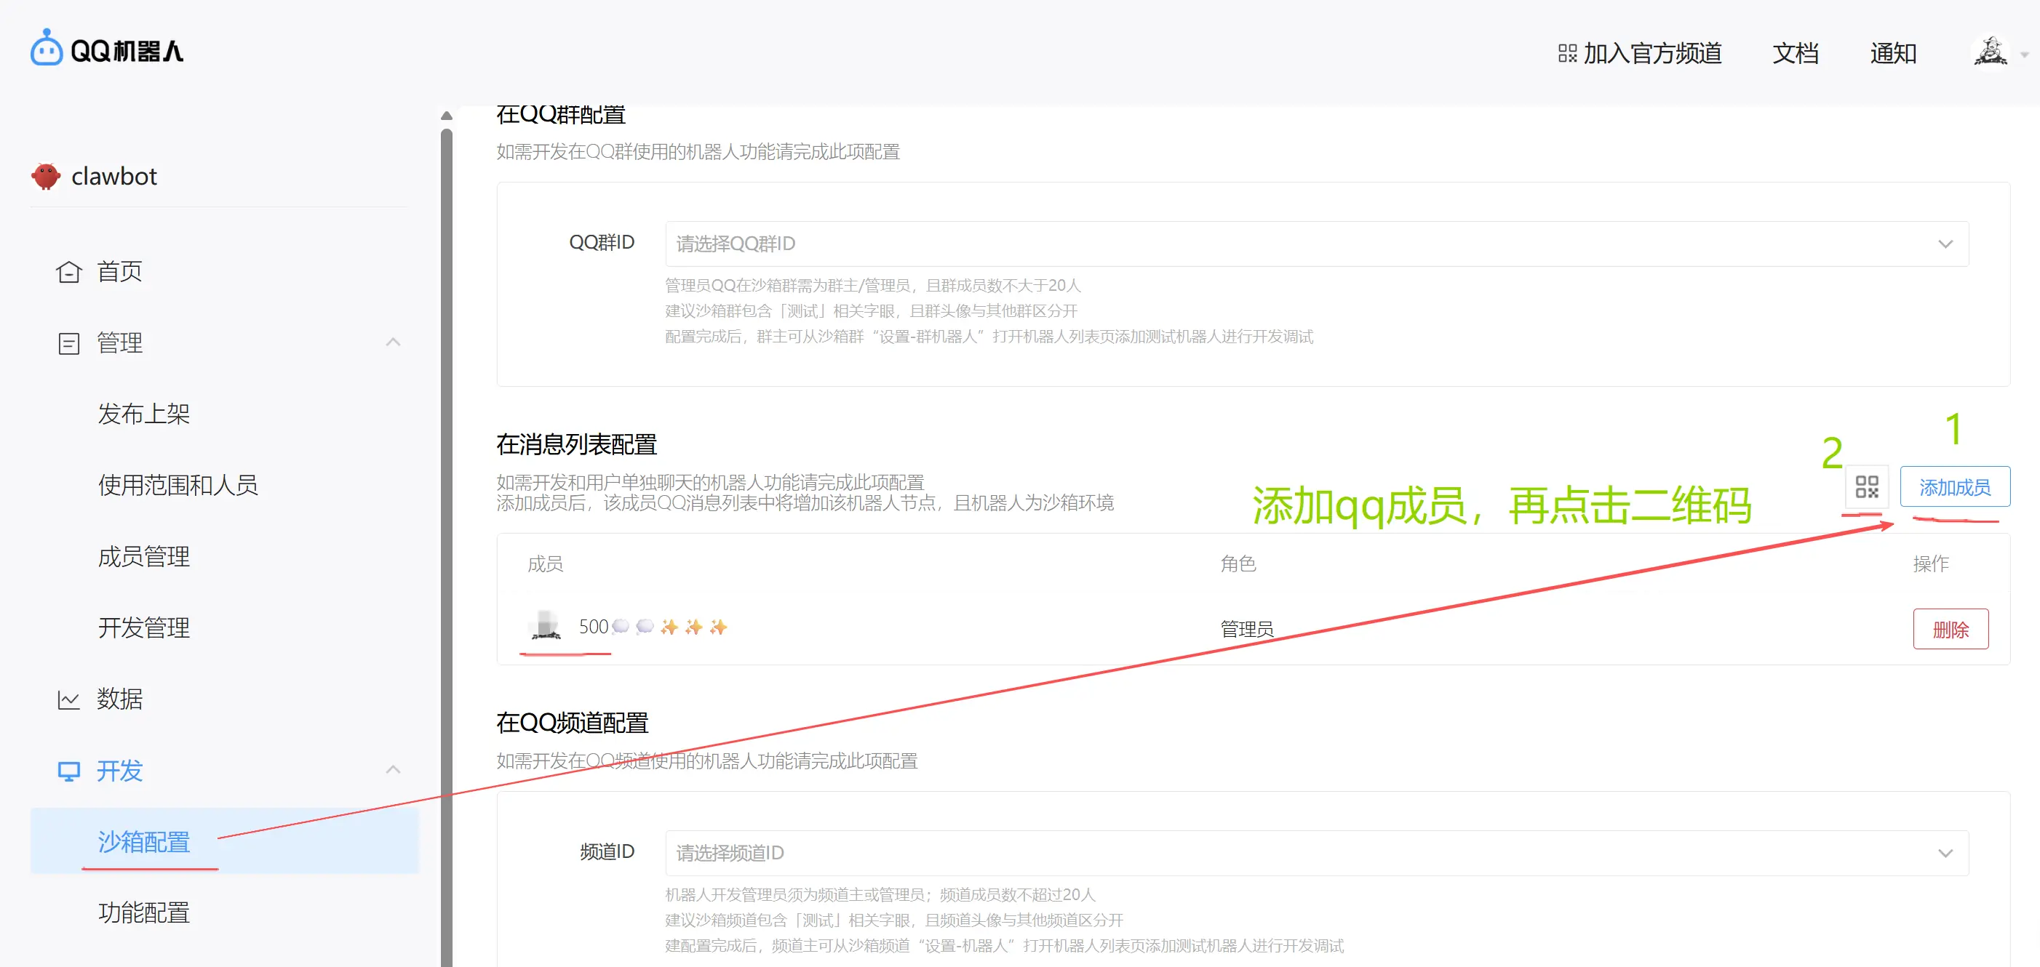Click the 首页 home icon
The width and height of the screenshot is (2040, 967).
pyautogui.click(x=69, y=272)
